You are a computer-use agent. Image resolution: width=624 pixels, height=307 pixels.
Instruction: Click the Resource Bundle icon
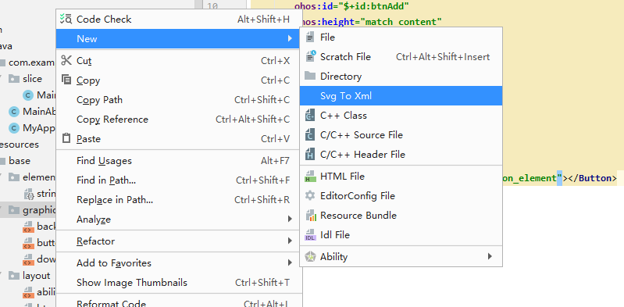coord(310,215)
